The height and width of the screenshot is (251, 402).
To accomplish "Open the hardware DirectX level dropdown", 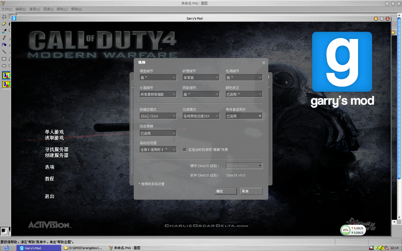I will (x=244, y=166).
